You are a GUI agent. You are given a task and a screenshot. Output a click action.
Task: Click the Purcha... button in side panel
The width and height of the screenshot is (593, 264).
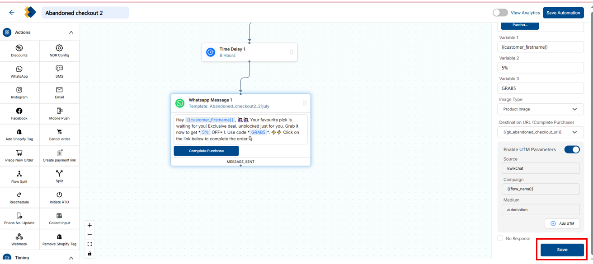click(x=519, y=25)
